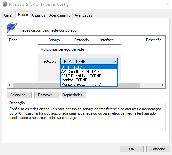This screenshot has width=172, height=155.
Task: Switch to the Geral tab
Action: (8, 15)
